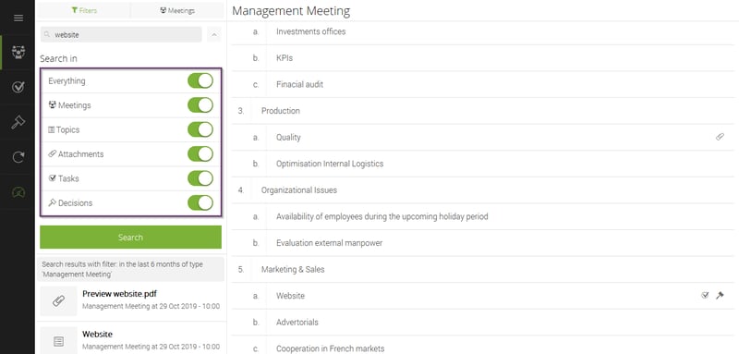Open the Decisions gavel icon in sidebar
The height and width of the screenshot is (354, 739).
[x=18, y=122]
